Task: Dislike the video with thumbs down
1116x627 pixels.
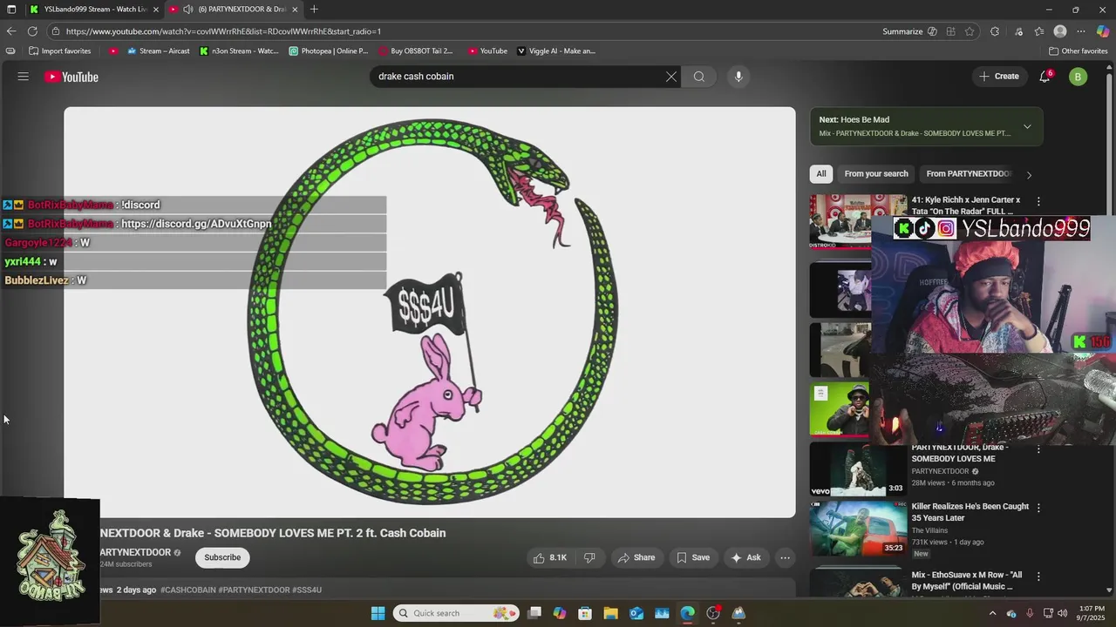Action: 589,557
